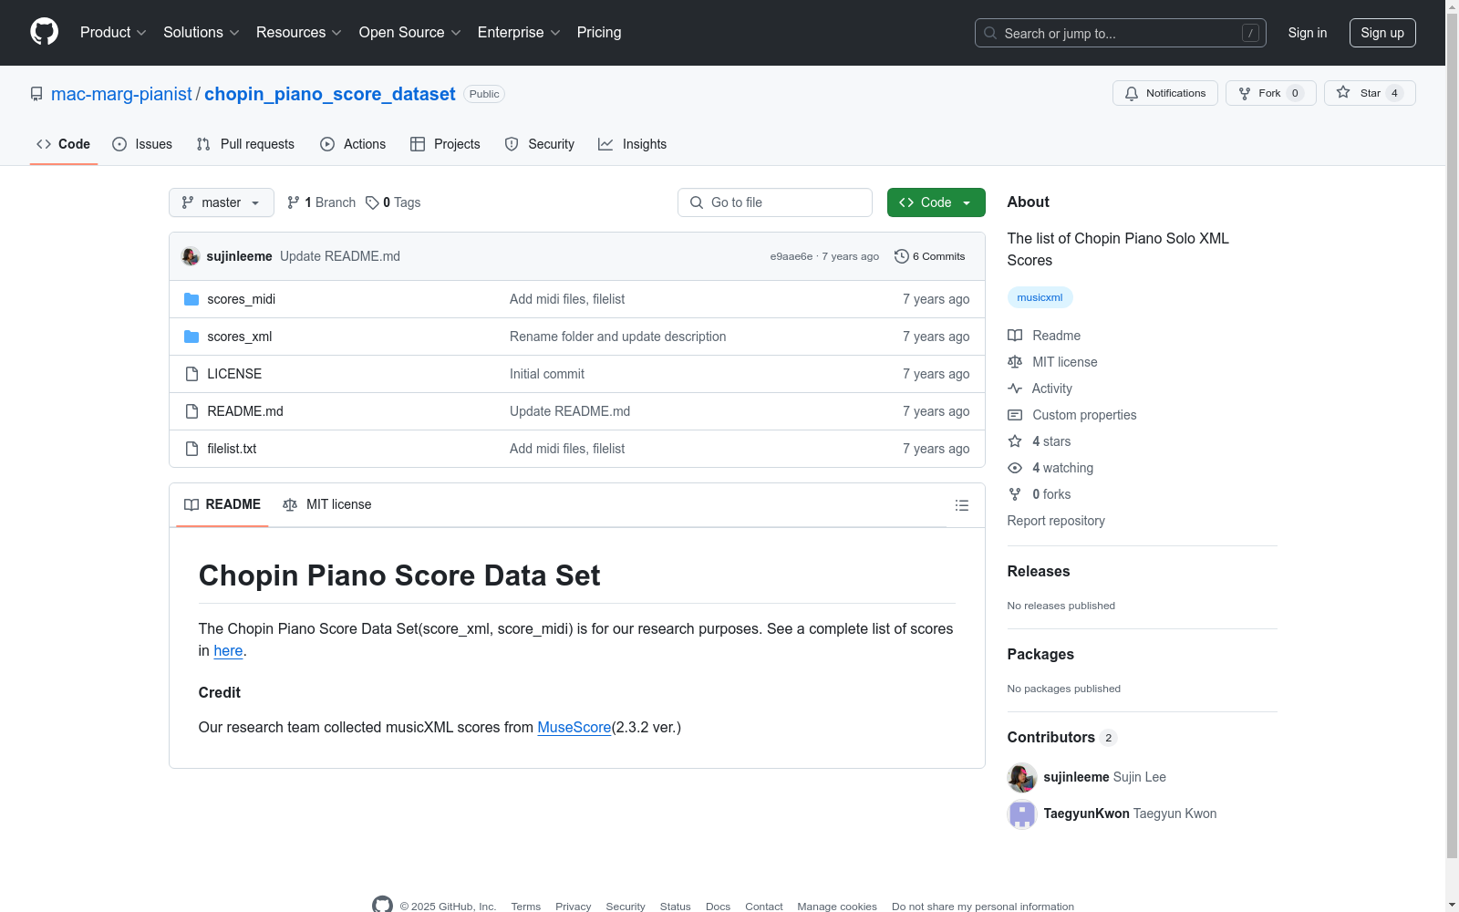
Task: Open mac-marg-pianist owner profile
Action: coord(121,94)
